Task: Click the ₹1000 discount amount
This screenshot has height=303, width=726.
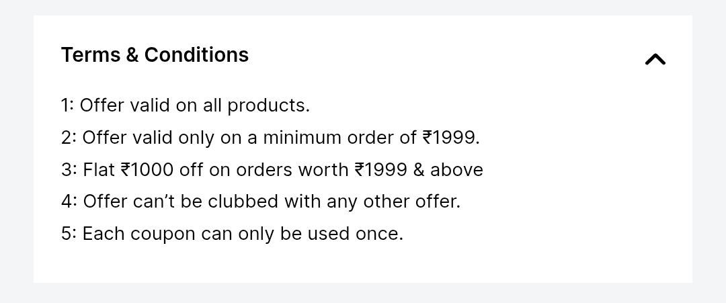Action: (147, 170)
